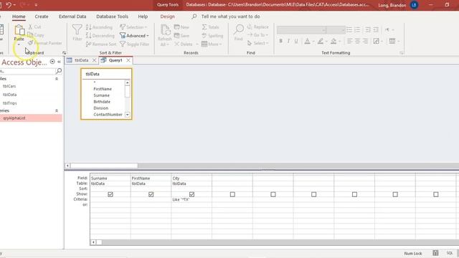The image size is (459, 258).
Task: Check Show box in fifth grid column
Action: coord(273,194)
